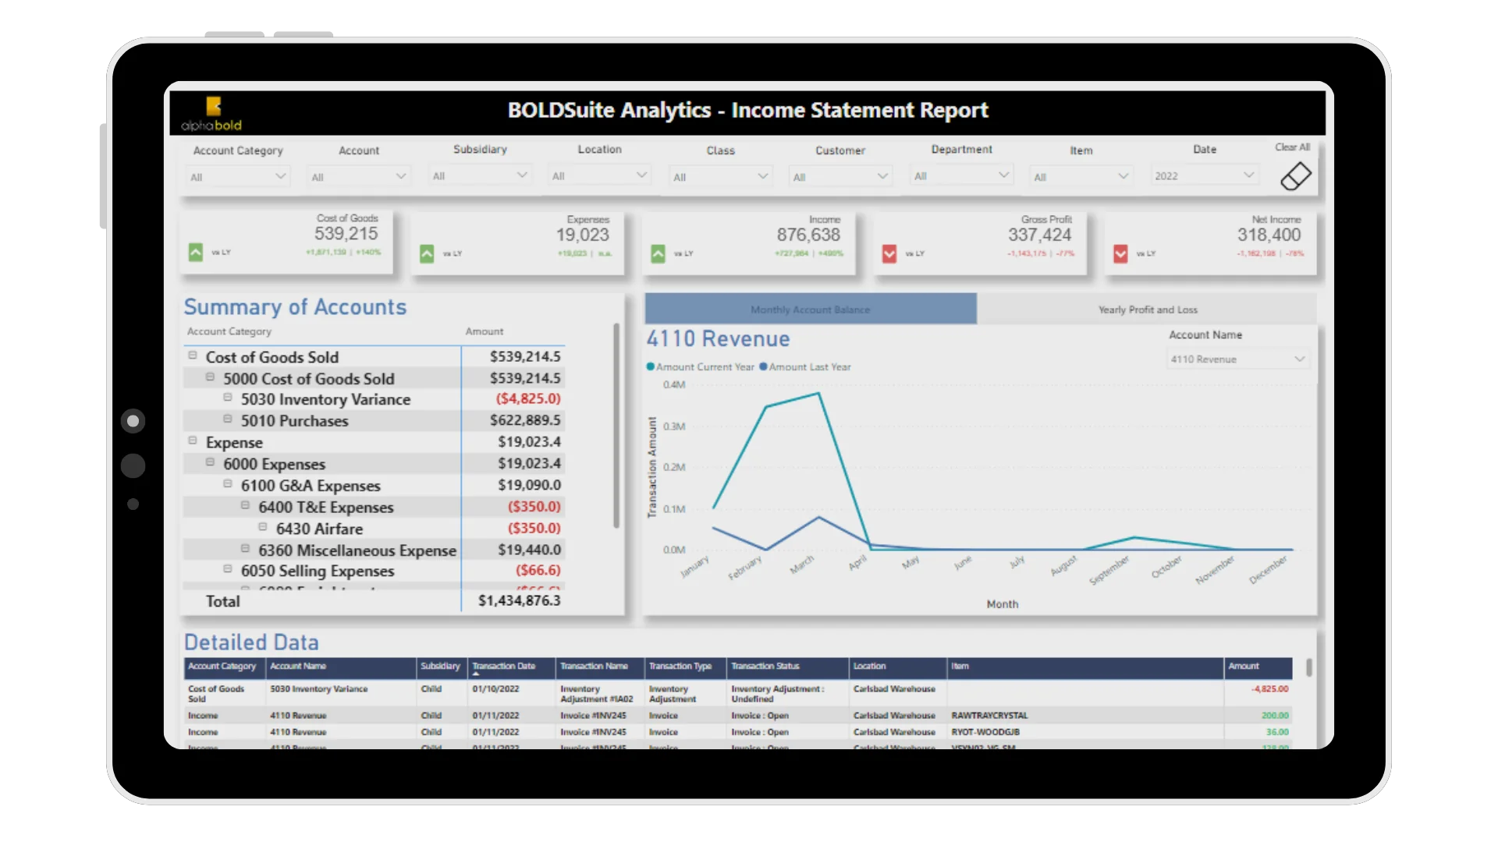Image resolution: width=1498 pixels, height=842 pixels.
Task: Toggle the Amount Last Year legend marker
Action: tap(763, 367)
